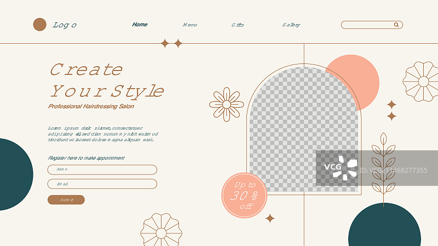This screenshot has width=438, height=246.
Task: Go to the Gifts page
Action: [238, 25]
